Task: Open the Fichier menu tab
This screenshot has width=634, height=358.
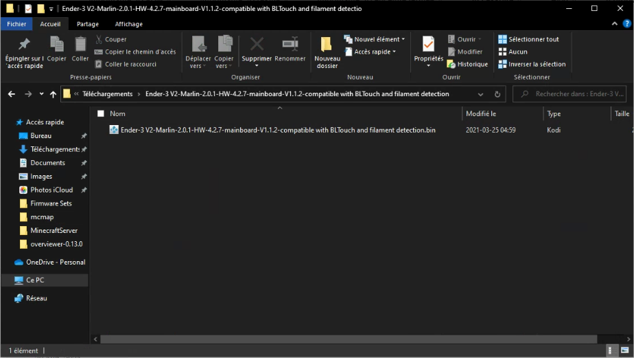Action: point(16,24)
